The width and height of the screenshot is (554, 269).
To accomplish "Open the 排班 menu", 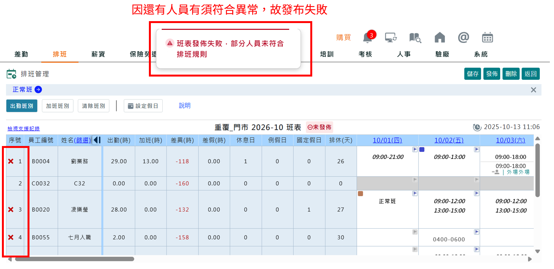I will pyautogui.click(x=60, y=54).
